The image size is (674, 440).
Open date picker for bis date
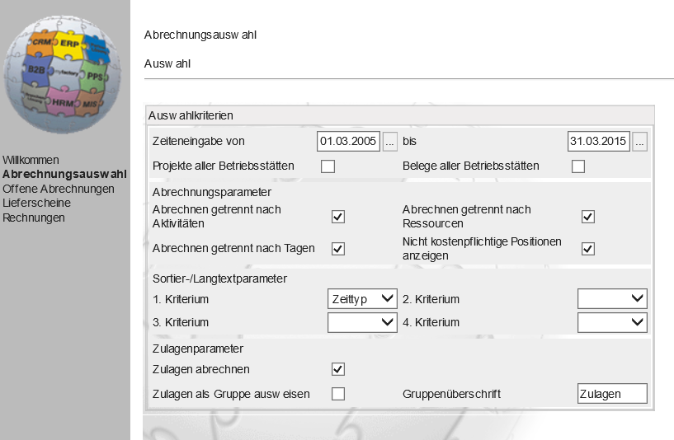tap(640, 142)
